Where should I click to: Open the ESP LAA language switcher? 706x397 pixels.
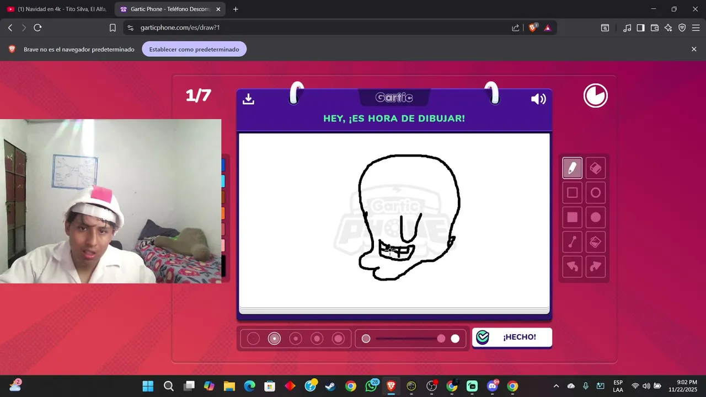618,386
